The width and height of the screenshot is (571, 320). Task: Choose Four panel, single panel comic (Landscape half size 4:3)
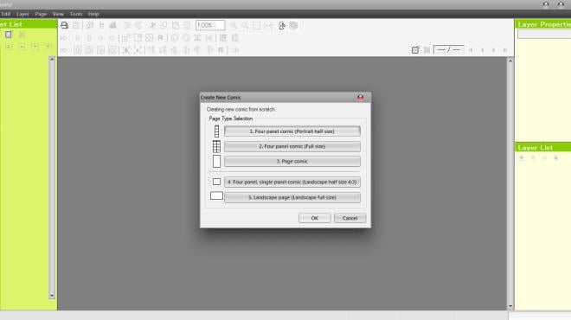(292, 182)
